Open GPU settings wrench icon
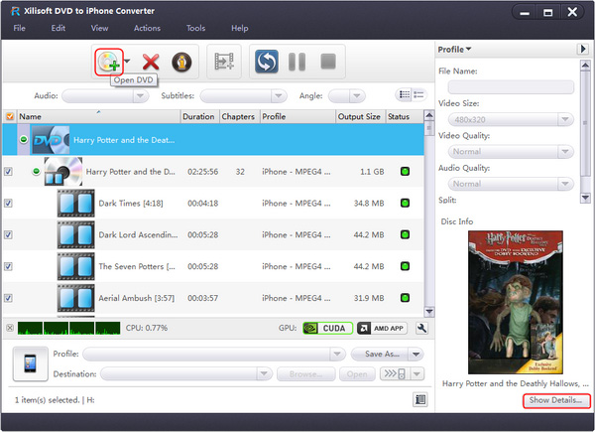The image size is (595, 432). [421, 328]
